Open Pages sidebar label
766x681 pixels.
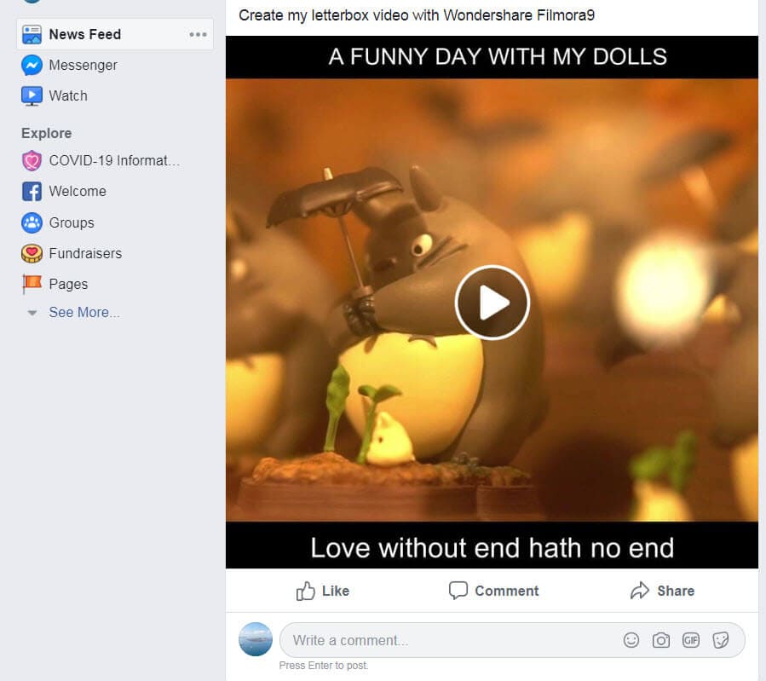(68, 285)
